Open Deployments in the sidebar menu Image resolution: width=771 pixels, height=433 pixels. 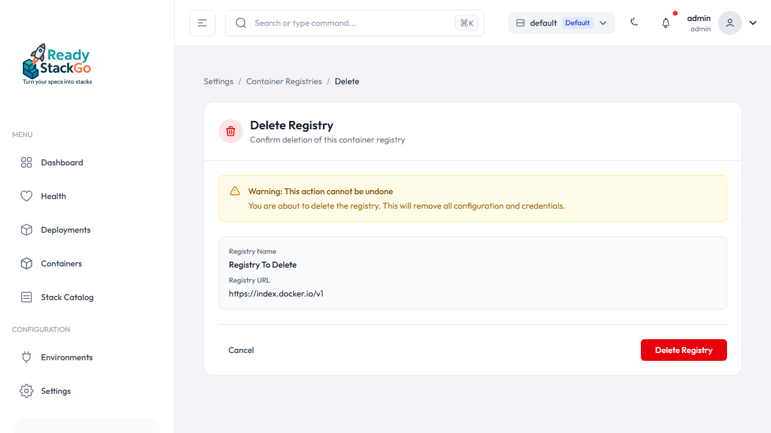(65, 230)
